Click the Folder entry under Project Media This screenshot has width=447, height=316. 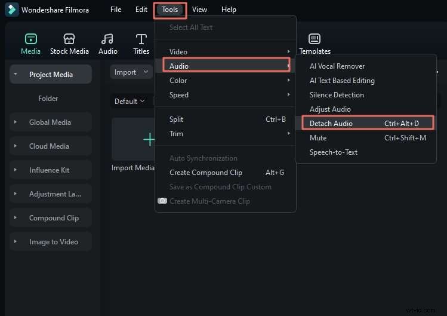(48, 99)
